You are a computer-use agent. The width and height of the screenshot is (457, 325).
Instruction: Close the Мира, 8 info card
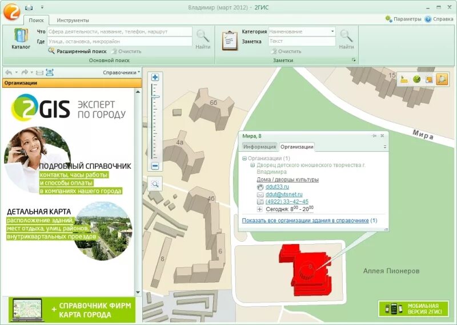(x=382, y=136)
